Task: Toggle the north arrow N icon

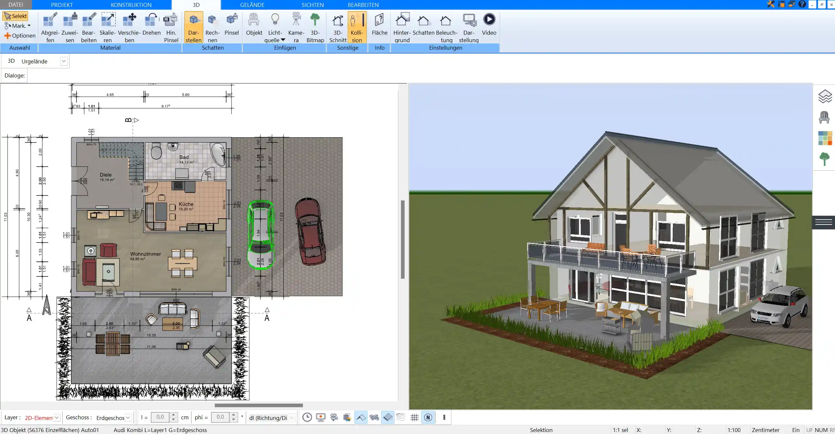Action: pyautogui.click(x=428, y=417)
